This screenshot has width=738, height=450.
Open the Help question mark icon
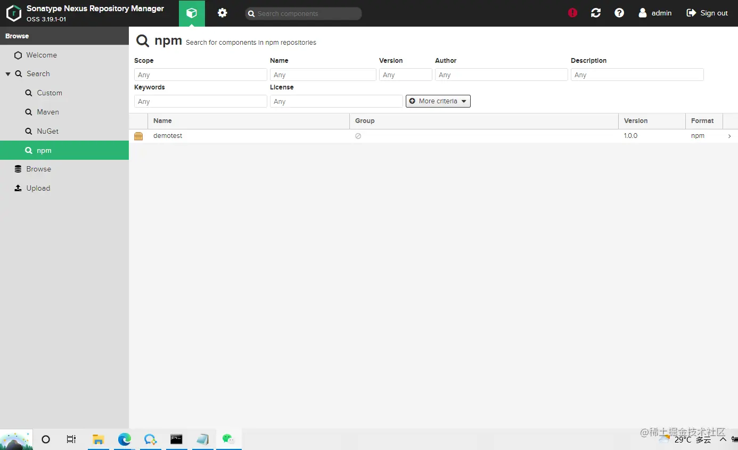619,13
